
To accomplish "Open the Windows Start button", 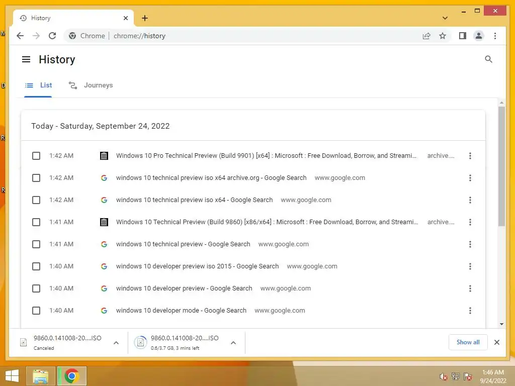I will (x=12, y=376).
